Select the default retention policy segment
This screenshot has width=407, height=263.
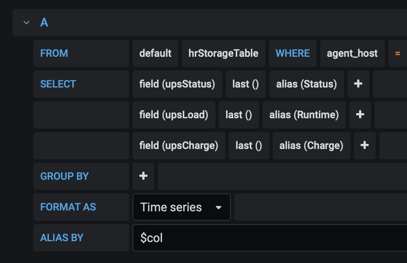[x=155, y=53]
